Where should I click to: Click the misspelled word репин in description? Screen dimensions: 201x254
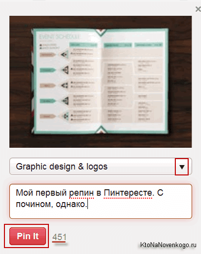(81, 193)
